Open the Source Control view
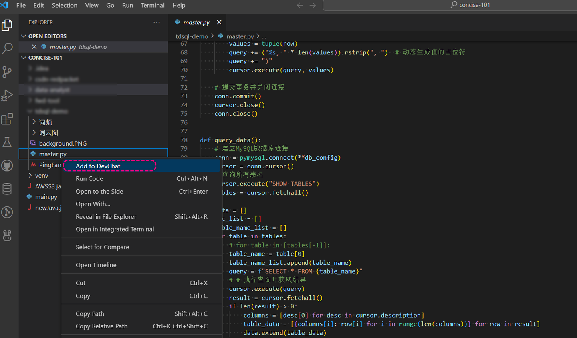The image size is (577, 338). pos(7,72)
